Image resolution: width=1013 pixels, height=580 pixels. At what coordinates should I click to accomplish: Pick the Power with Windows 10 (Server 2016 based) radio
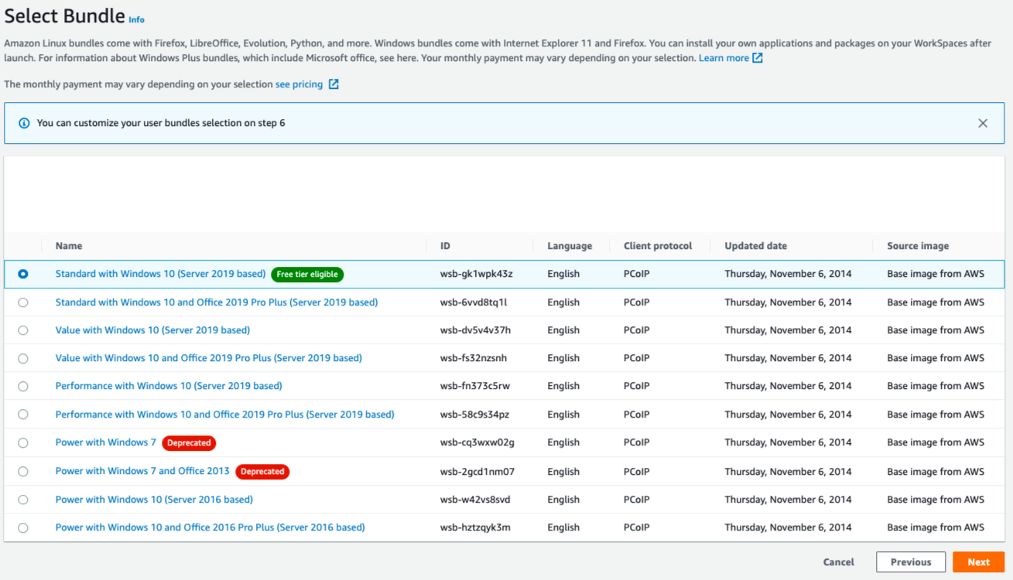[x=23, y=500]
